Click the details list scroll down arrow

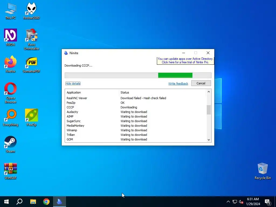tap(209, 140)
